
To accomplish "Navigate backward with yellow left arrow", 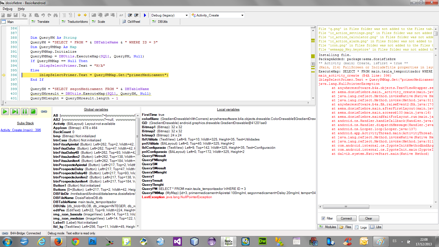I will click(79, 15).
